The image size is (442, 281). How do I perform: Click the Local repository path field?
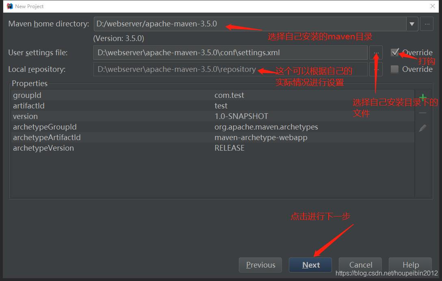230,69
